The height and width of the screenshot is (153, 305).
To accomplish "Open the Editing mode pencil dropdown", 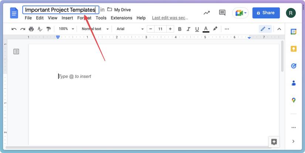I will (265, 29).
